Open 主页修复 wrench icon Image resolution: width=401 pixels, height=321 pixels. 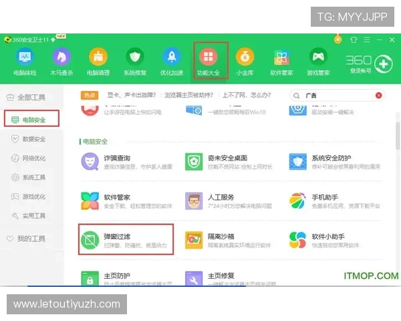[x=194, y=278]
